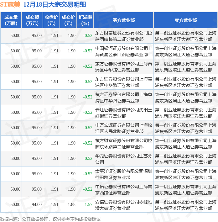
Task: Select buyer cell "太平洋证券…深圳益田路证券营业部"
Action: (x=124, y=174)
